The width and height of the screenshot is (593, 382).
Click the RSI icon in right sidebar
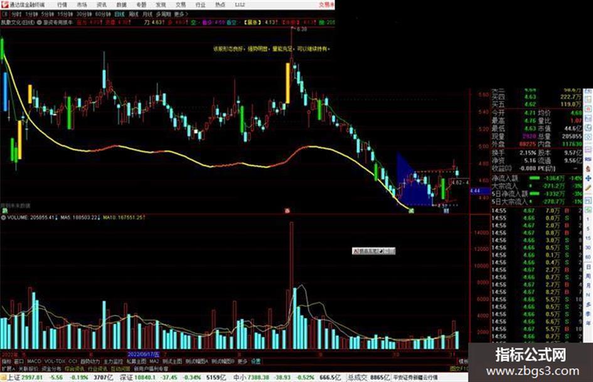[x=588, y=159]
